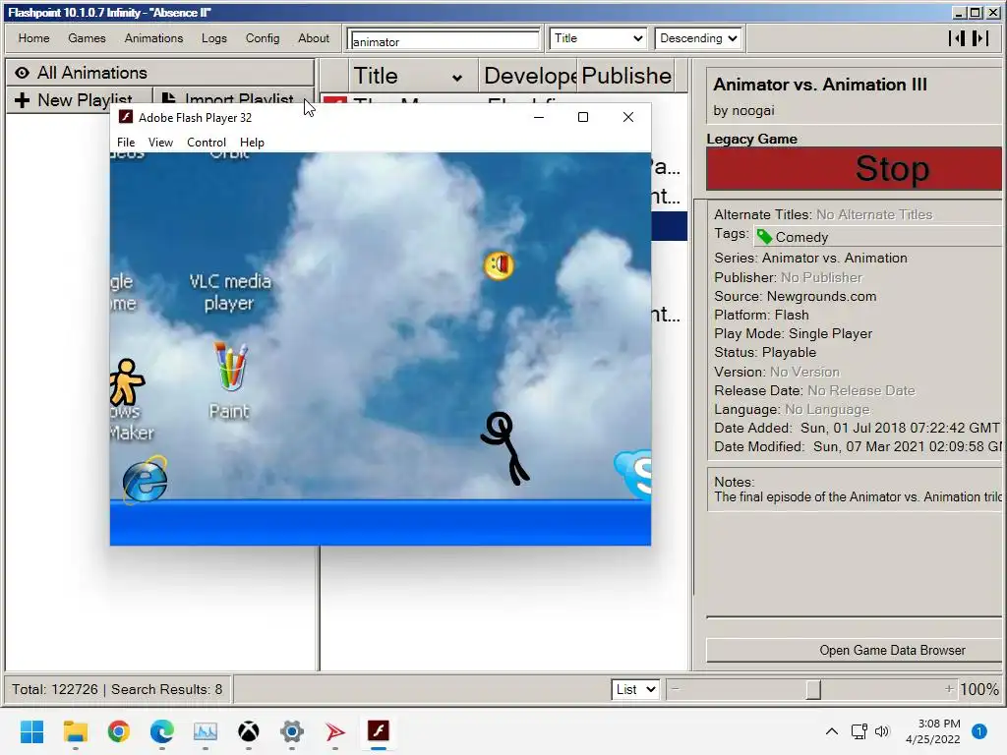Image resolution: width=1007 pixels, height=755 pixels.
Task: Click the New Playlist button
Action: click(80, 101)
